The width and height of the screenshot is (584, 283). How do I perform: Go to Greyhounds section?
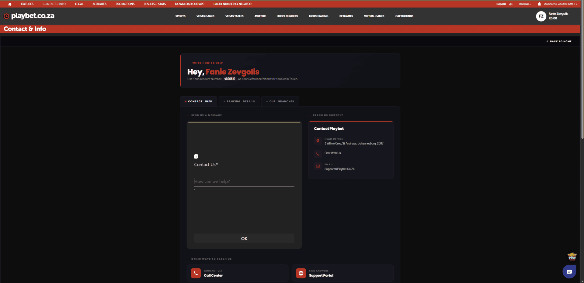404,16
